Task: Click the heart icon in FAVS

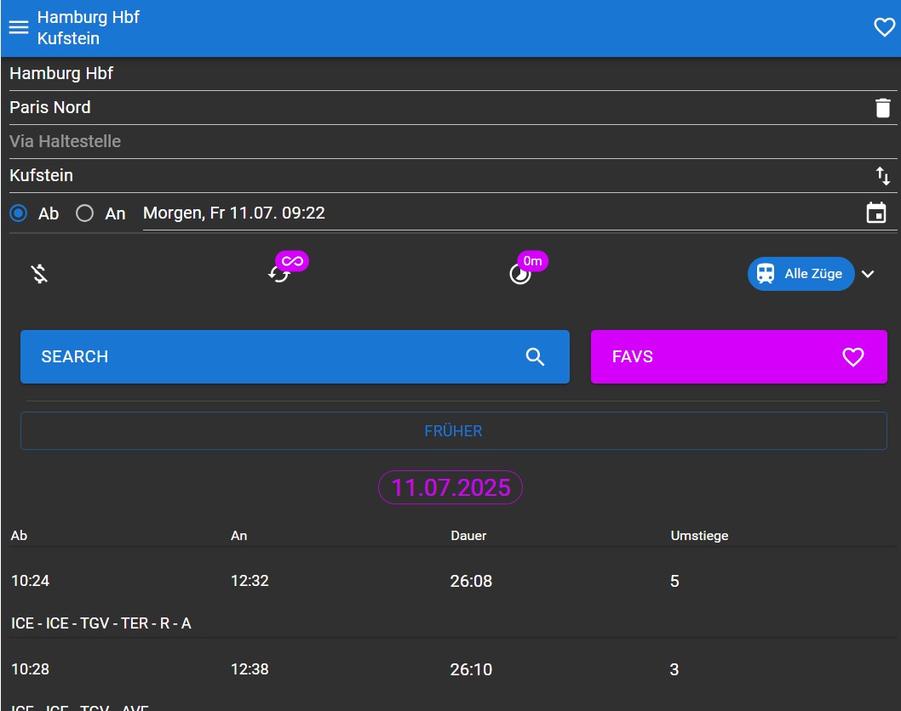Action: (852, 356)
